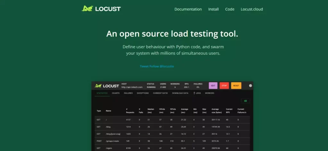Switch to the Workers tab

point(209,93)
